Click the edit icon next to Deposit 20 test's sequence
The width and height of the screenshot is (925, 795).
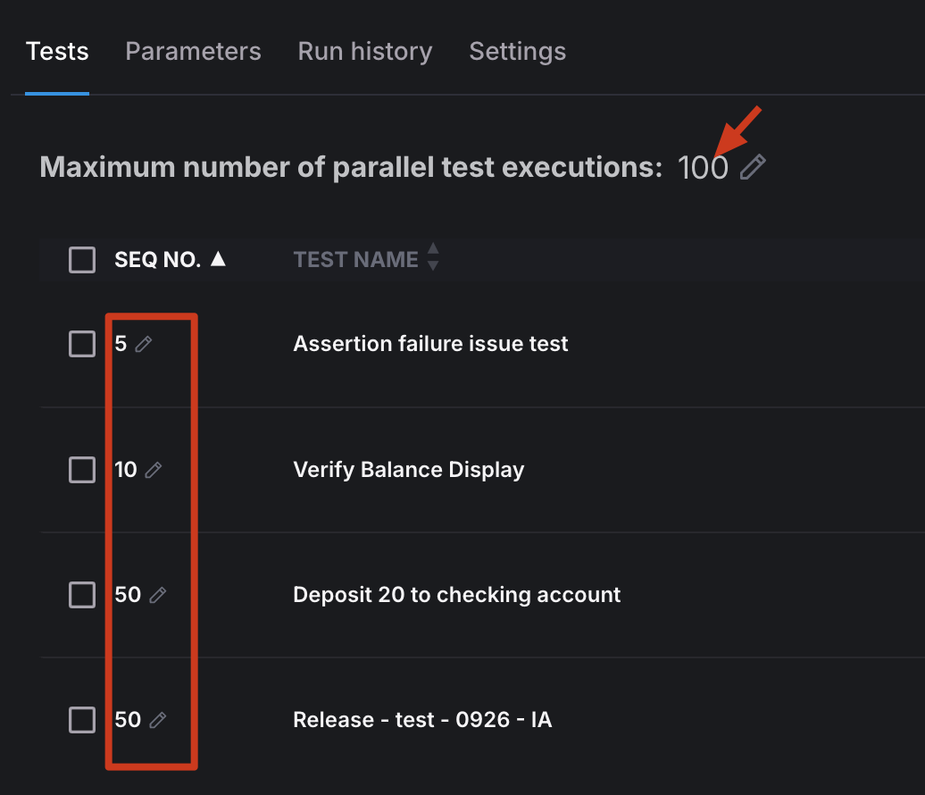pos(159,594)
